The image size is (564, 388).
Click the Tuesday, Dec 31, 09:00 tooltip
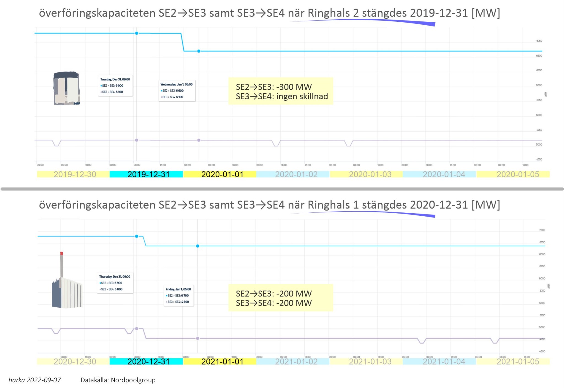tap(115, 86)
